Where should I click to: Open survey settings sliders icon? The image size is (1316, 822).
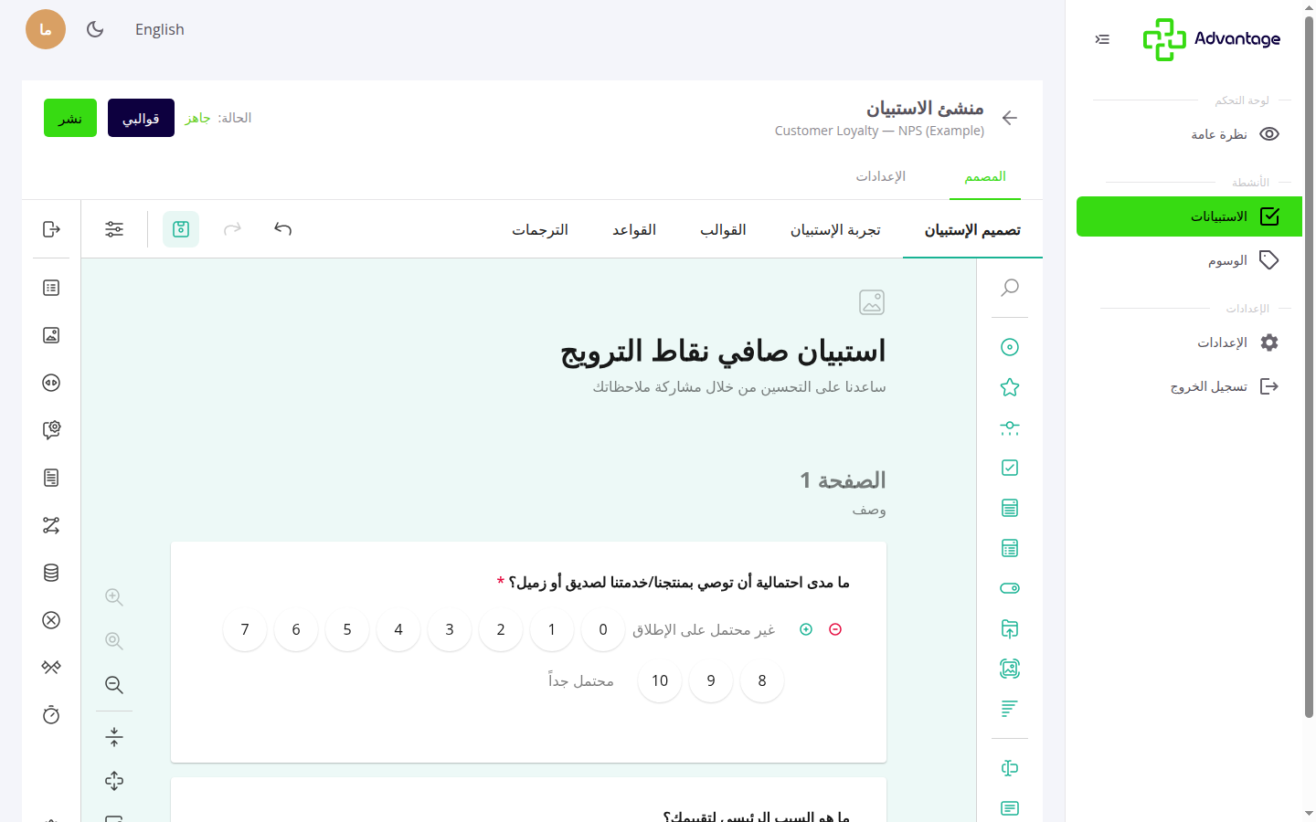tap(114, 229)
